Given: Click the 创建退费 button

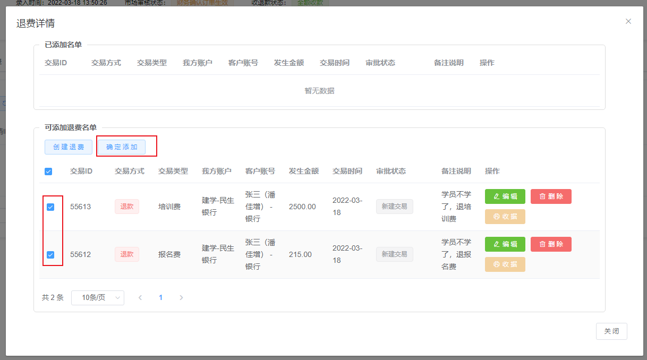Looking at the screenshot, I should tap(69, 147).
